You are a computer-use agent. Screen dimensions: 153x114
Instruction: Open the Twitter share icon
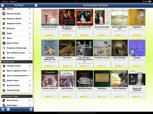(x=8, y=109)
